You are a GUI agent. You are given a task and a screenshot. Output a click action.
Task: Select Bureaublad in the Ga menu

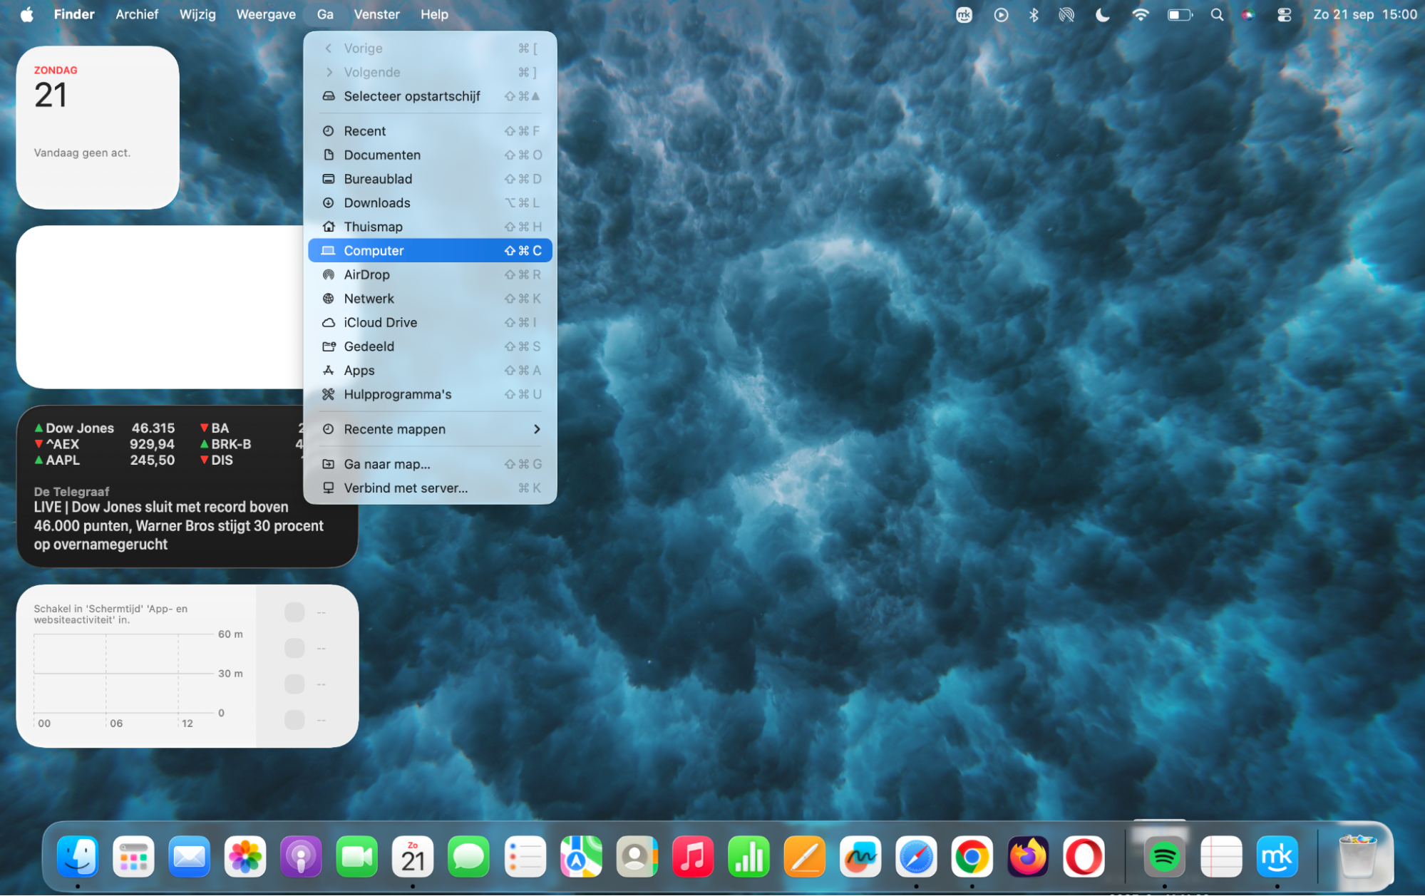(378, 178)
